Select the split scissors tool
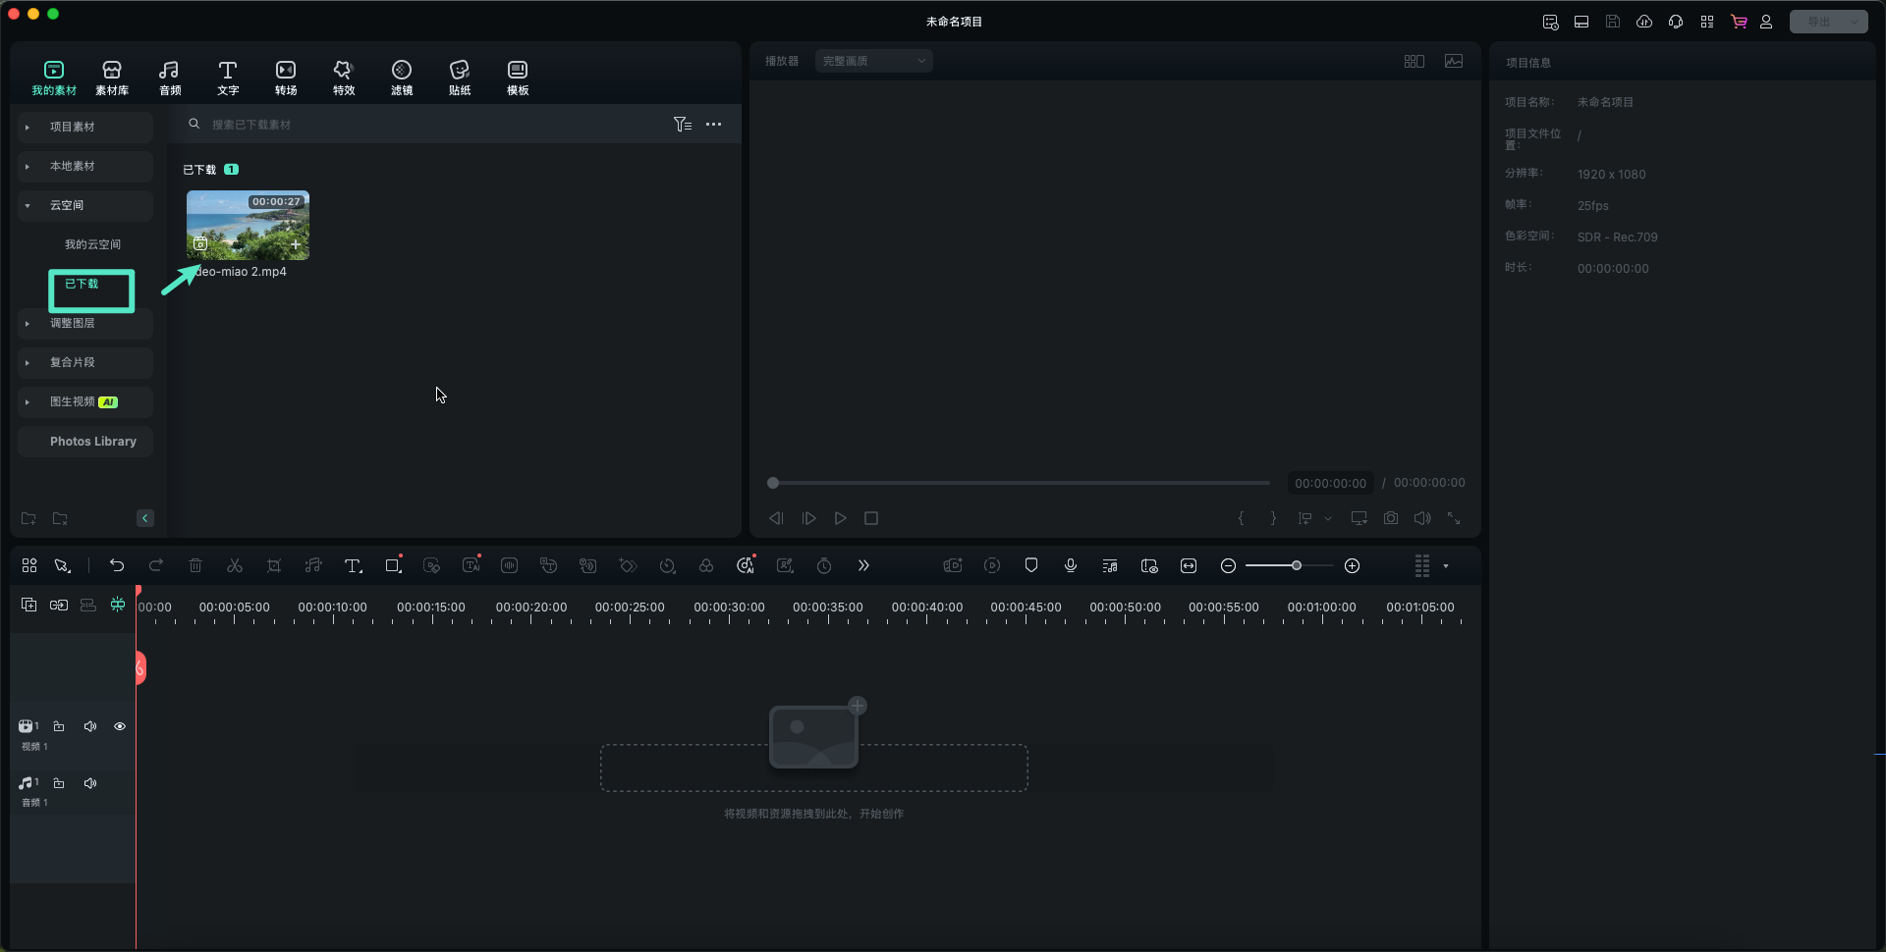 [x=235, y=565]
